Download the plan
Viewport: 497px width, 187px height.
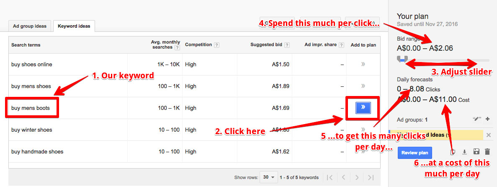click(x=464, y=152)
